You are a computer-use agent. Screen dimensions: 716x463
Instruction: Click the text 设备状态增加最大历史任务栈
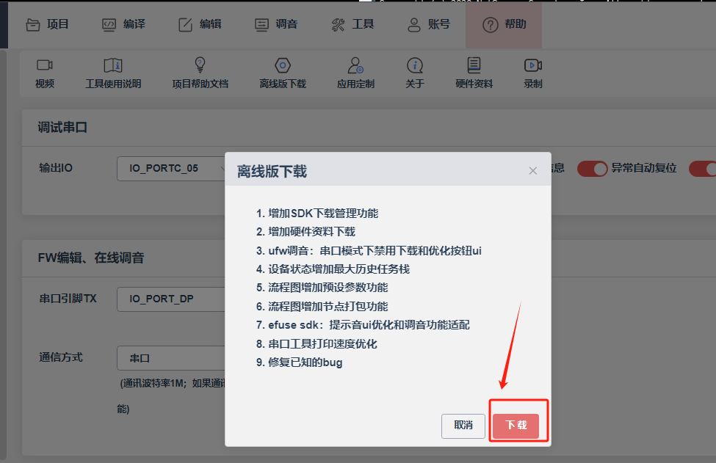(x=339, y=269)
